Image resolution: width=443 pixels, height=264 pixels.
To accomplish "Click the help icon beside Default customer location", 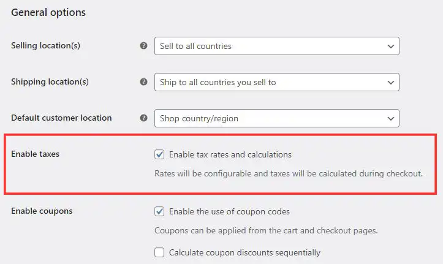I will point(143,118).
